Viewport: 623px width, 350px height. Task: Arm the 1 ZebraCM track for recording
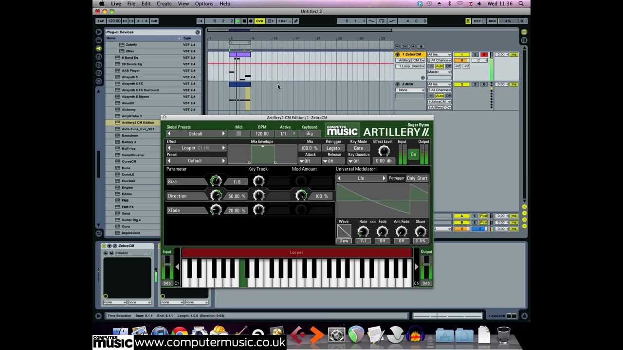point(484,54)
